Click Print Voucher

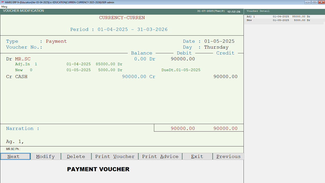click(115, 156)
